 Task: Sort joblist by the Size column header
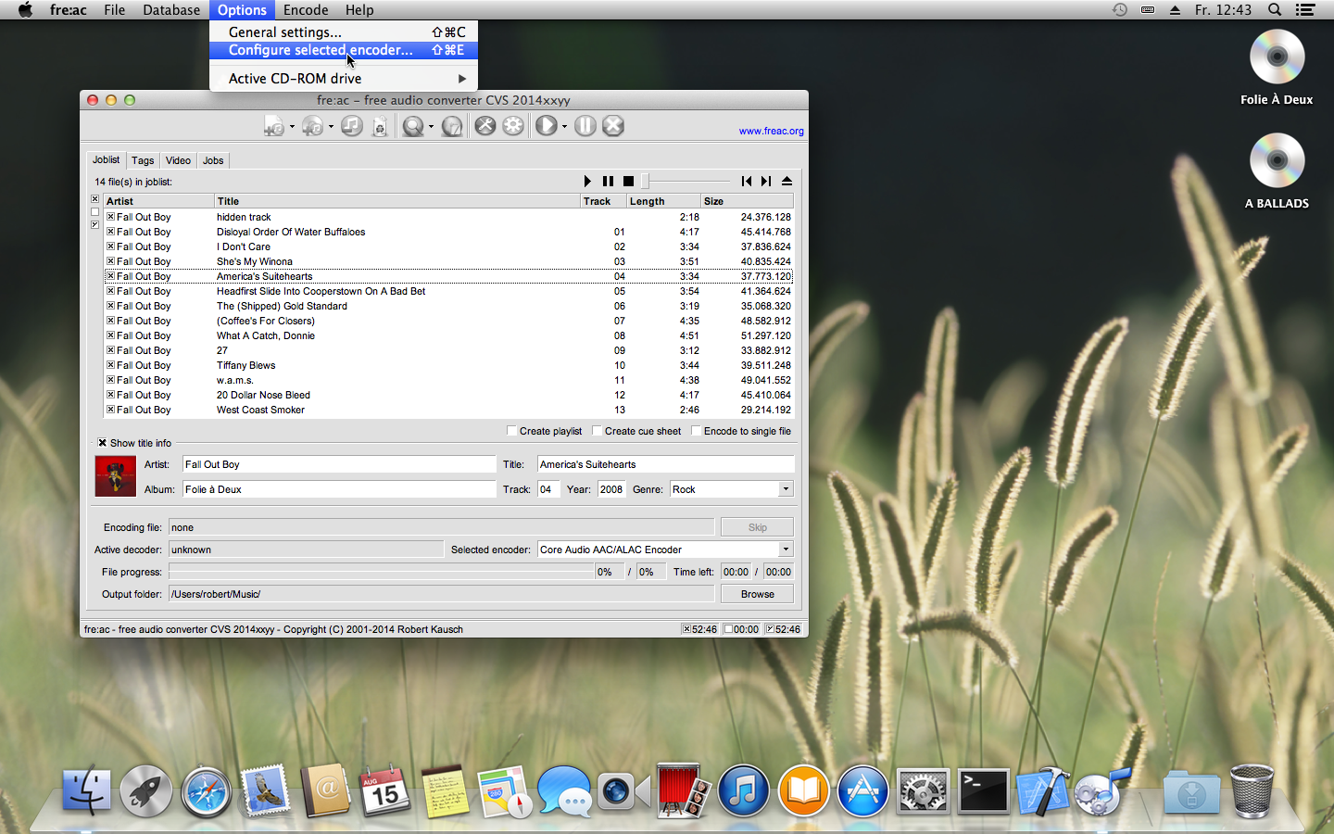747,201
